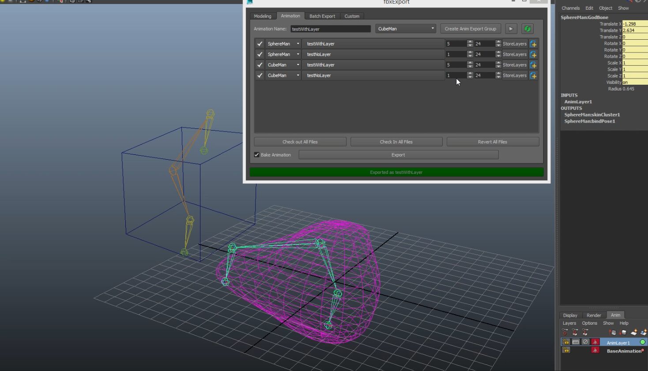Click the green refresh icon in fbxExport
This screenshot has width=648, height=371.
527,29
